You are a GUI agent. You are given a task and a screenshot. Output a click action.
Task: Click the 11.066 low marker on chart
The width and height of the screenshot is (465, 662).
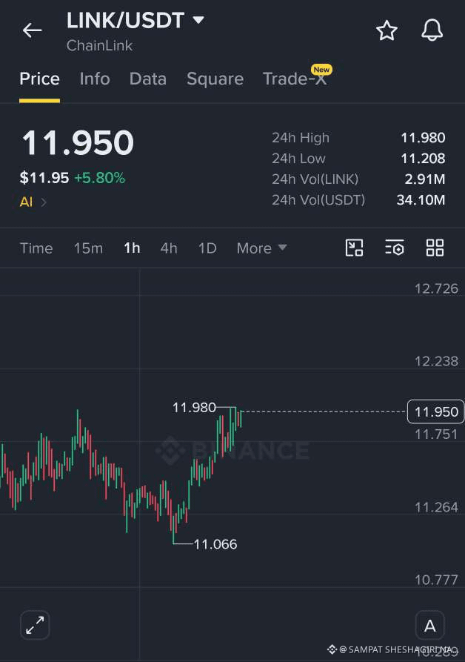coord(215,544)
